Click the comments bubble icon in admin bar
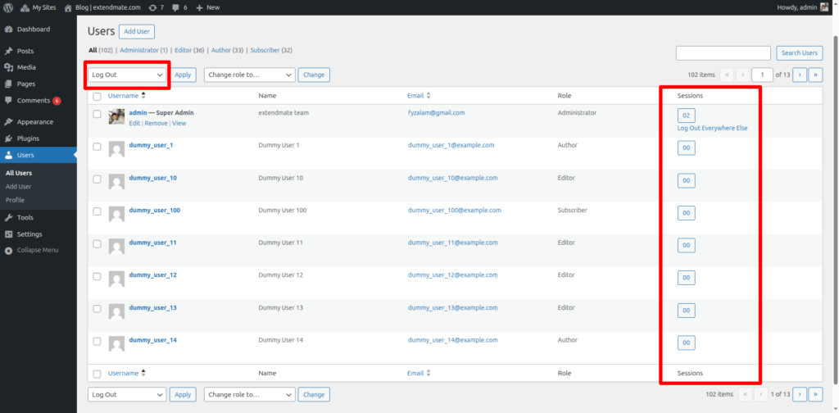Screen dimensions: 839x413 point(177,7)
